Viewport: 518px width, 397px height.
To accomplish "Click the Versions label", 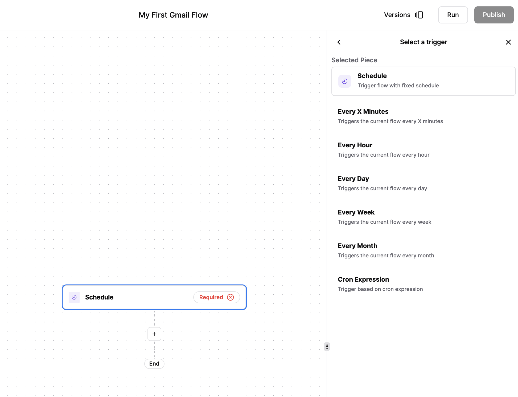I will coord(397,15).
